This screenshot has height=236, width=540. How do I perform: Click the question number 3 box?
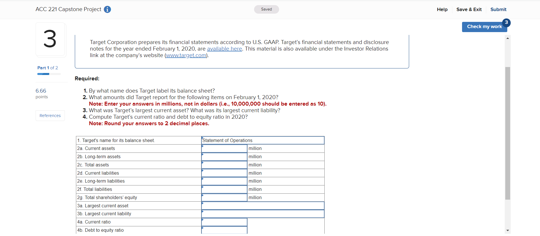51,39
